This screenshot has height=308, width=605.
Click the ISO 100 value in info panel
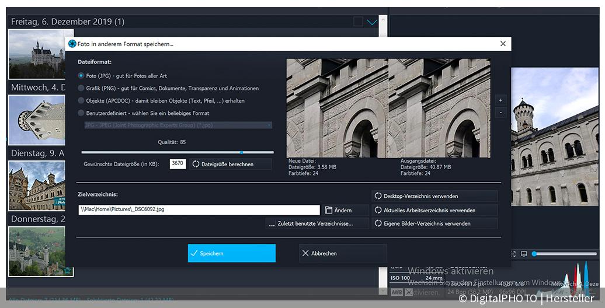point(401,278)
